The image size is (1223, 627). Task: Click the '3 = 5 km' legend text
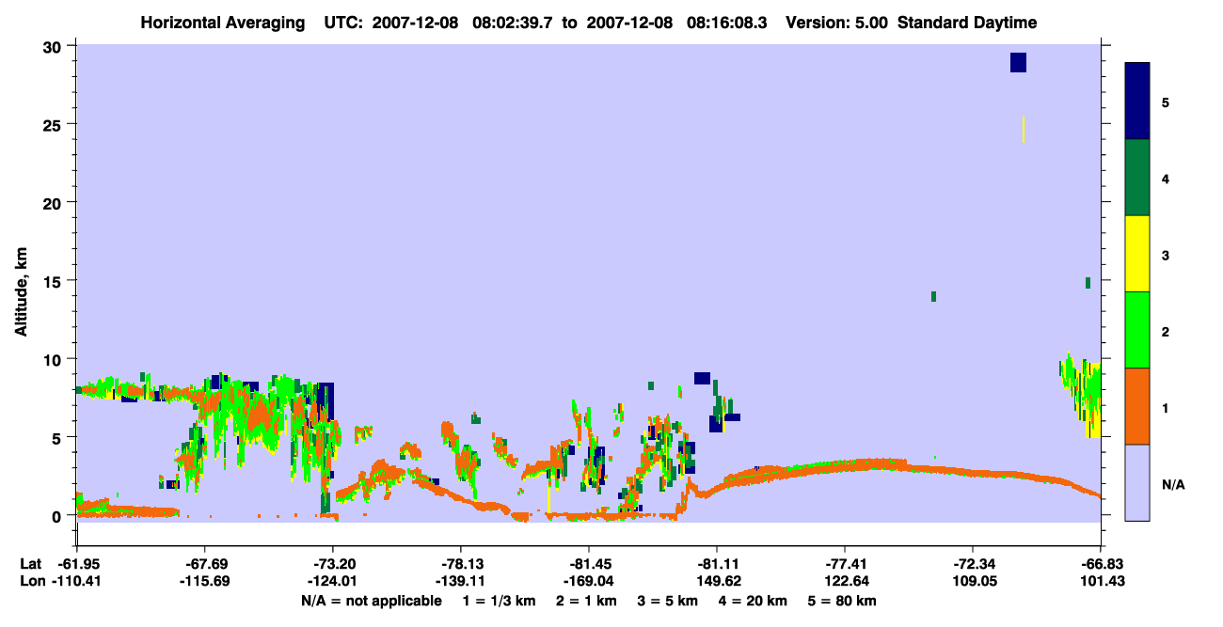(668, 601)
